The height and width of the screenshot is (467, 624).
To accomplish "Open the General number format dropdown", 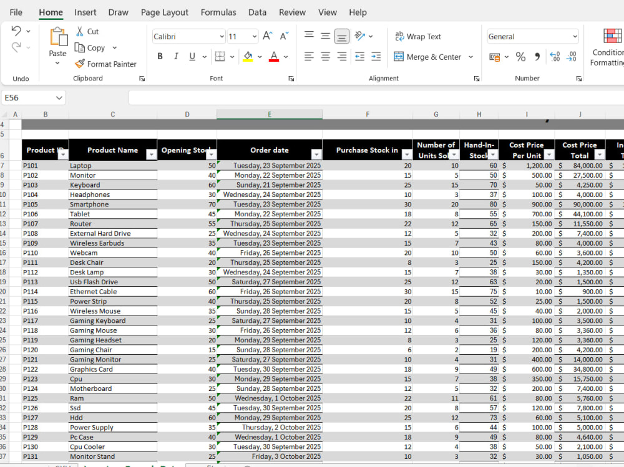I will pyautogui.click(x=575, y=37).
